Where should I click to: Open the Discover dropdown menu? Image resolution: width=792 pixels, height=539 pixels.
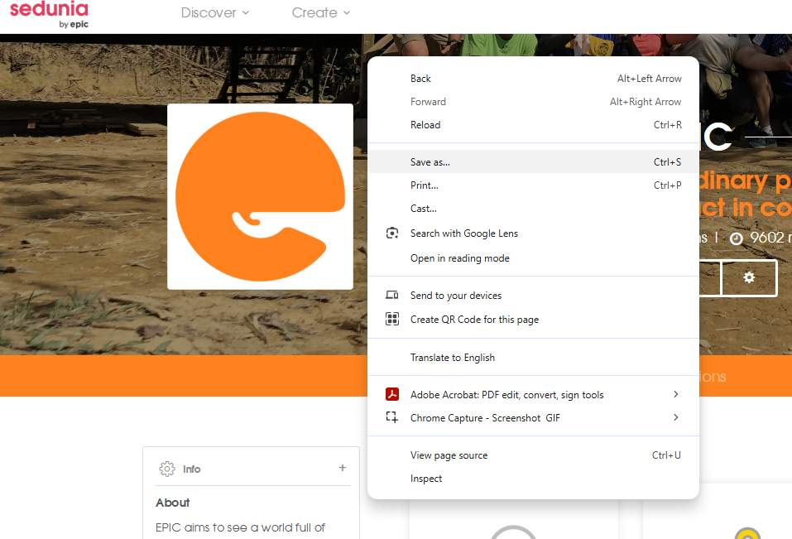click(x=214, y=13)
